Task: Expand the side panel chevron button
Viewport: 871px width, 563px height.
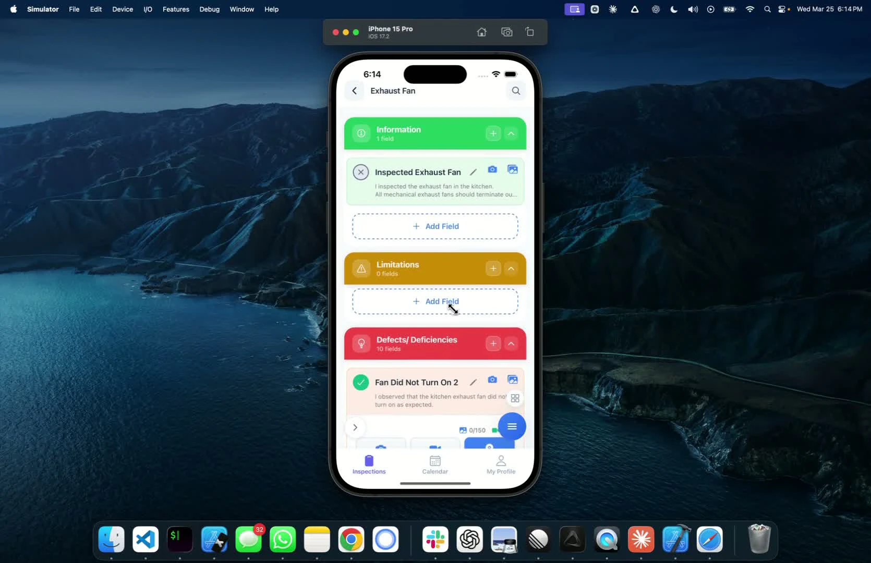Action: 355,427
